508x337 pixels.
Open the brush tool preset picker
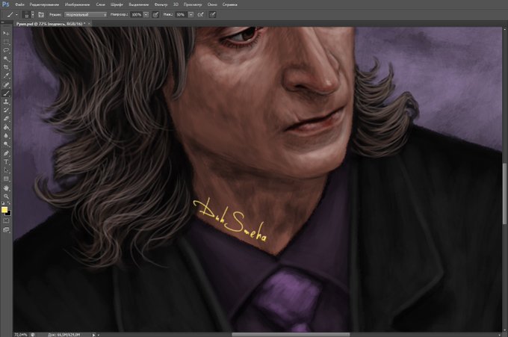click(12, 15)
